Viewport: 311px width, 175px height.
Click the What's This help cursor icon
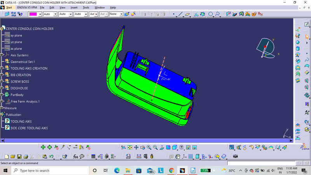point(65,157)
